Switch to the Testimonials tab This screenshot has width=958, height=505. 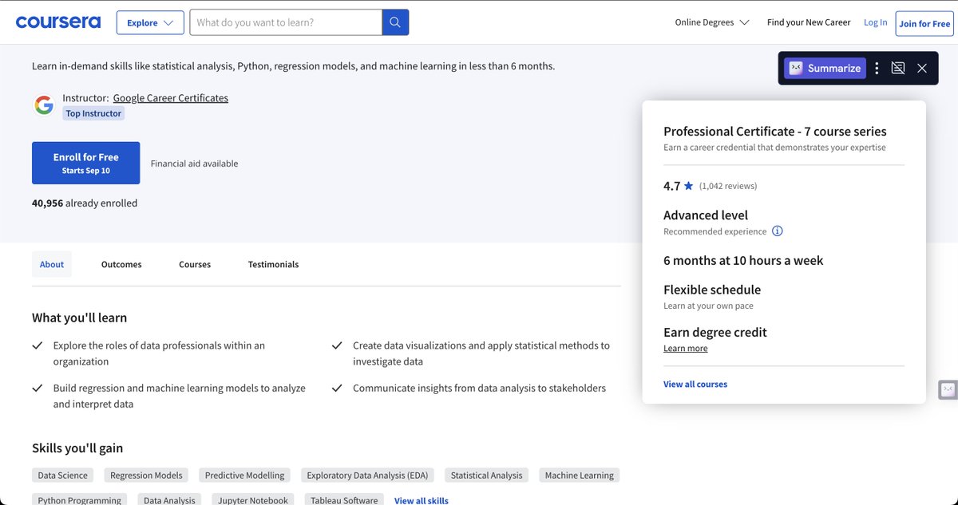(x=273, y=264)
